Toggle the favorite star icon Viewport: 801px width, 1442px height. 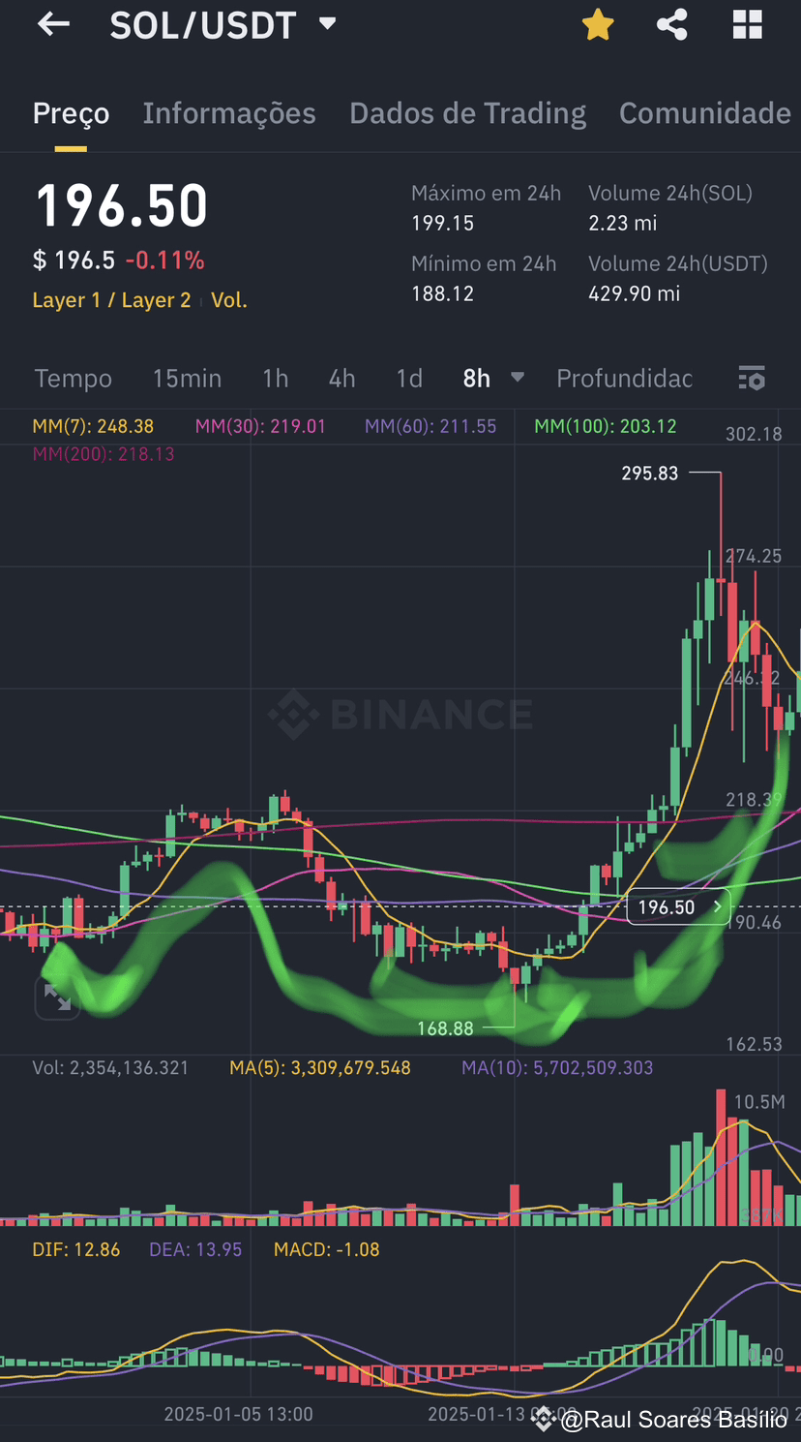coord(598,25)
